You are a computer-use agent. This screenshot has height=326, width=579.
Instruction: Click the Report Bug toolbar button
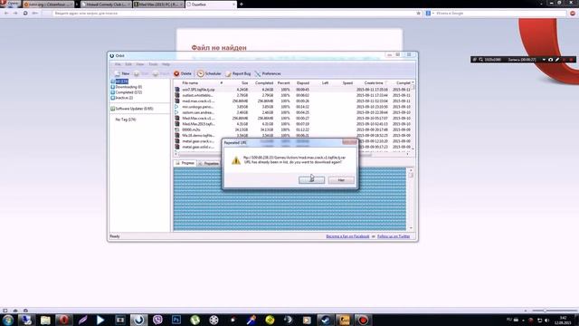tap(238, 73)
